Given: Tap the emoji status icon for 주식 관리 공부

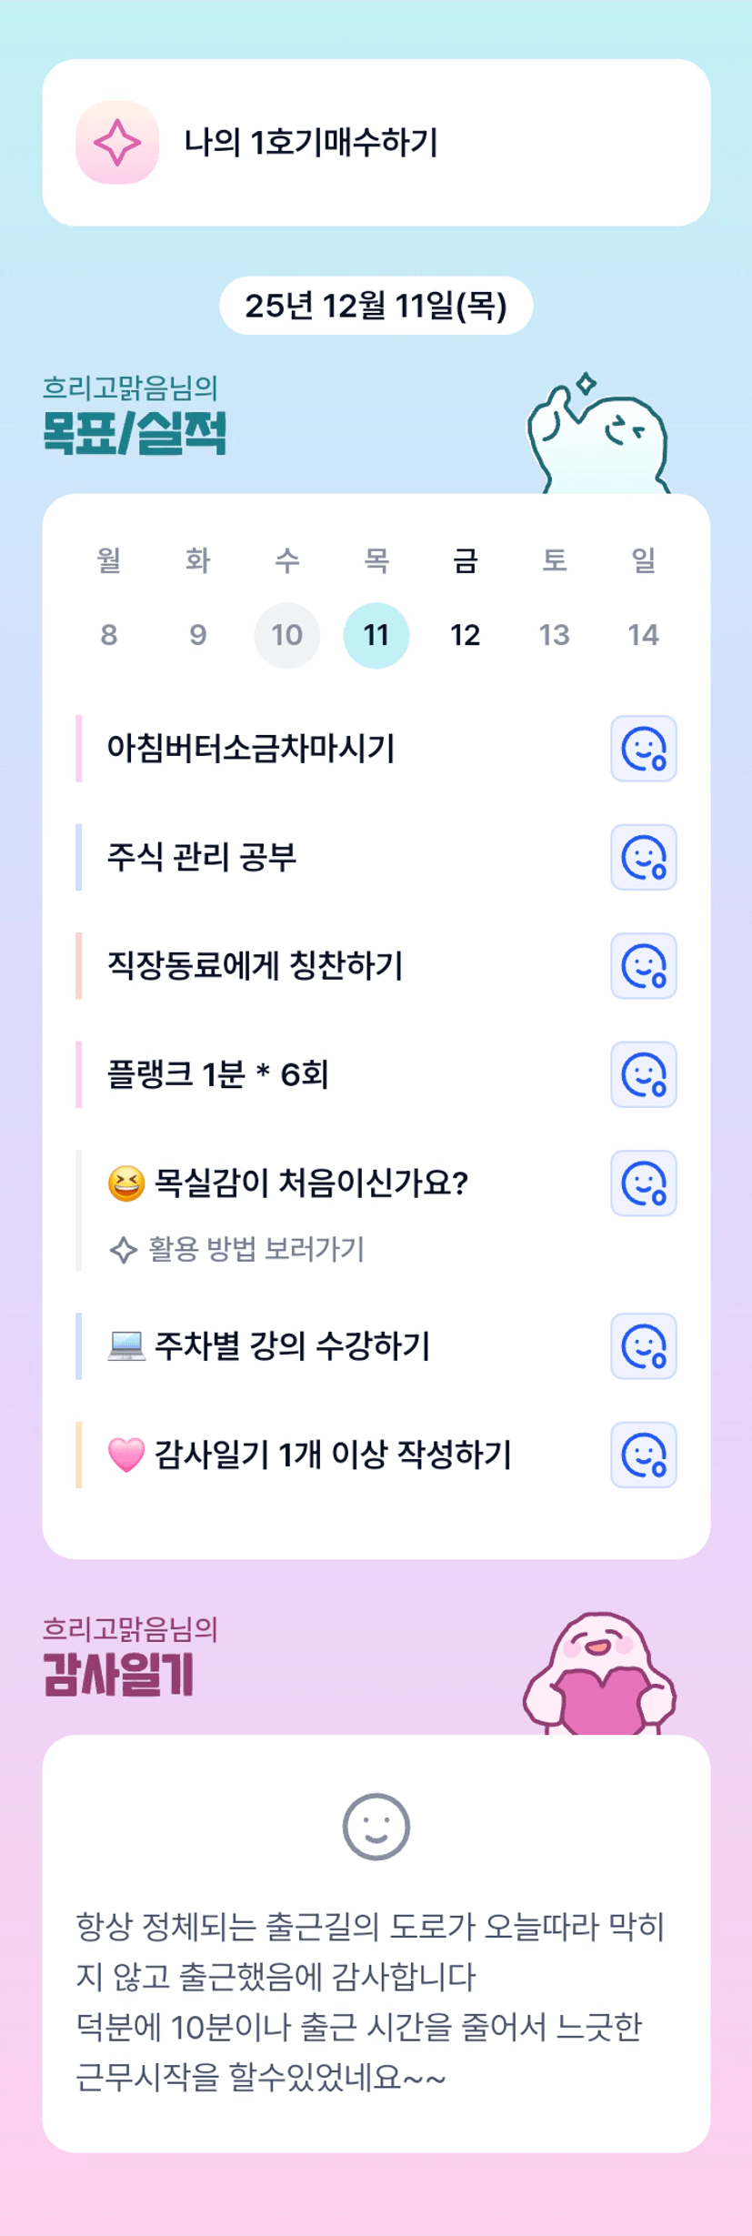Looking at the screenshot, I should click(x=643, y=857).
